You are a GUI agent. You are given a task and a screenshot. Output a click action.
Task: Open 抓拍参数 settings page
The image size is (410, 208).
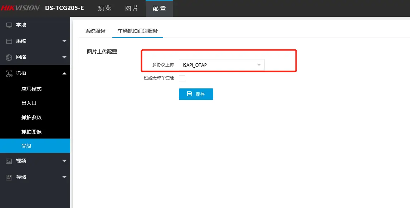[31, 117]
